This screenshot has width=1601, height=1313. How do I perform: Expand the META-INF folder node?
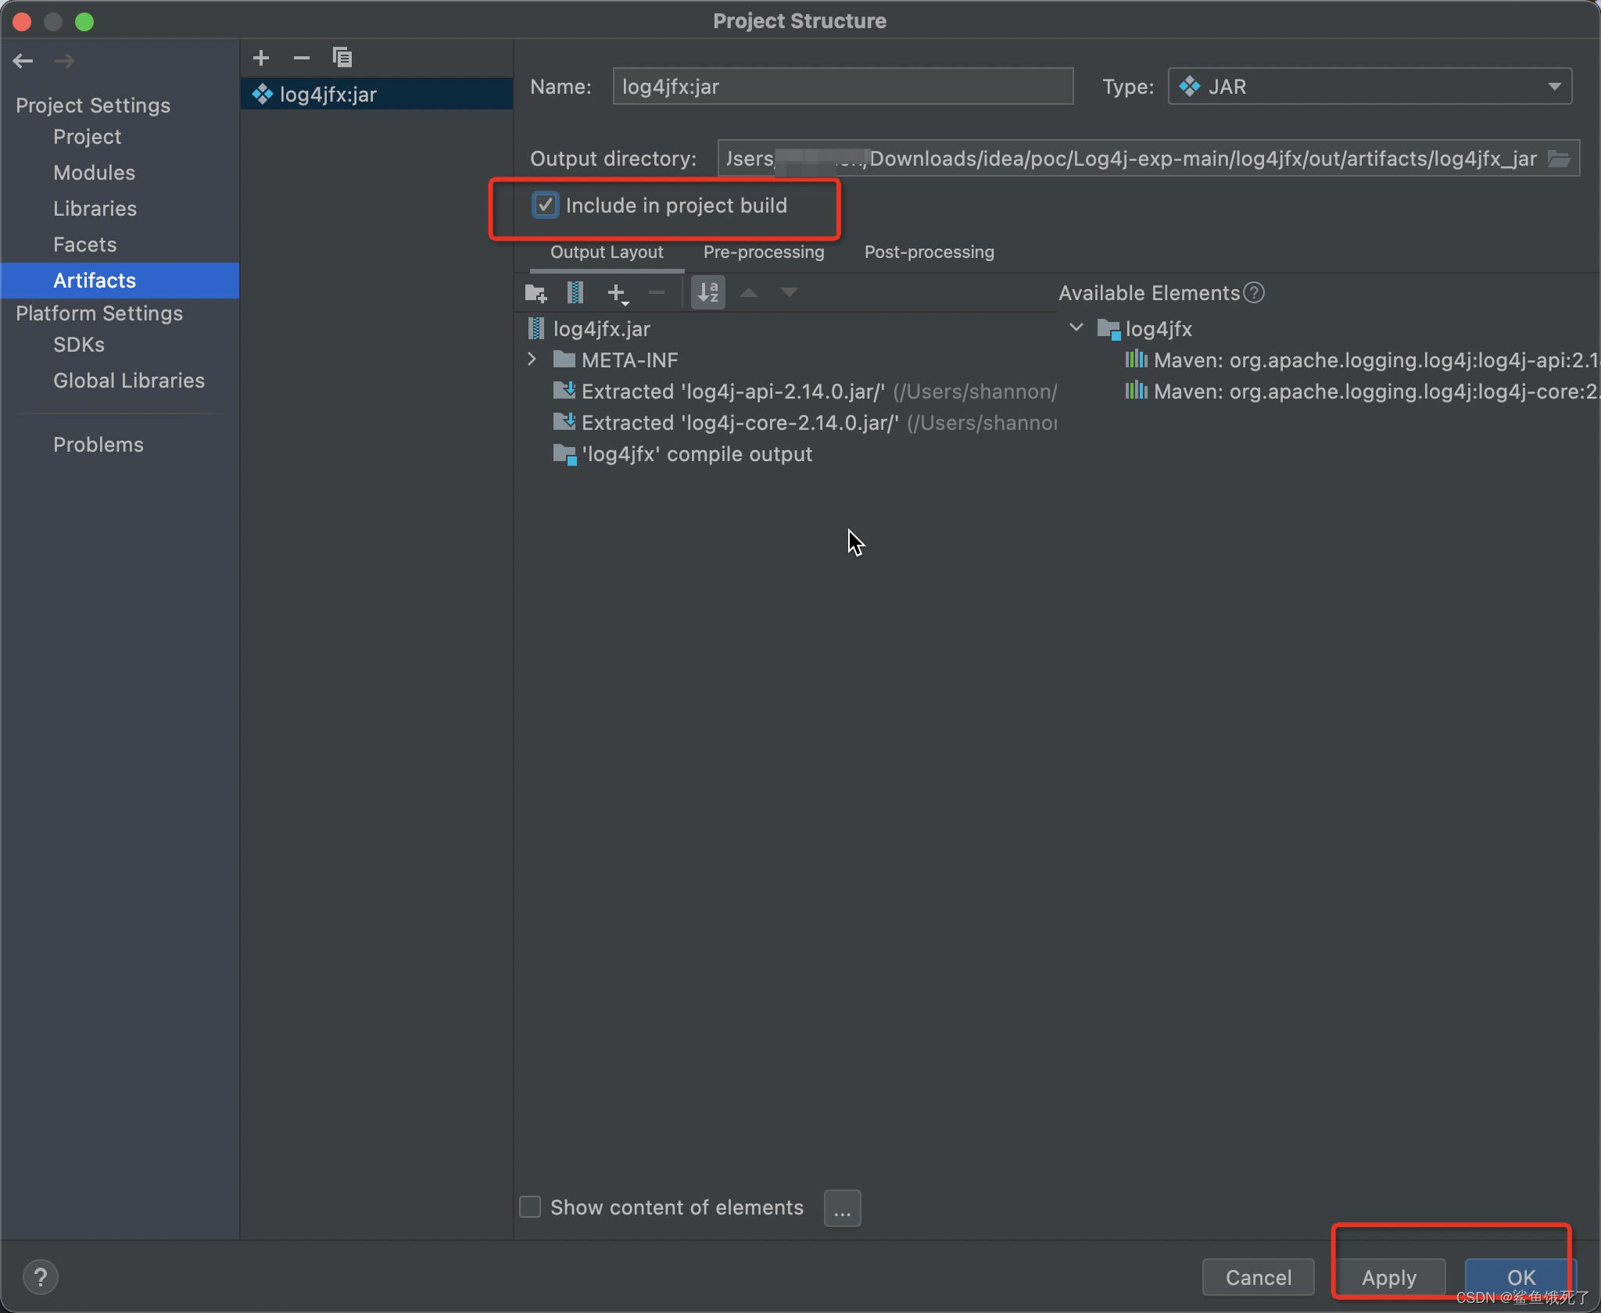(x=532, y=360)
